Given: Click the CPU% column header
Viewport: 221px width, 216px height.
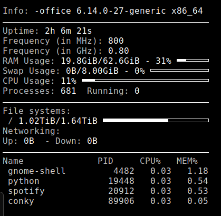Looking at the screenshot, I should point(150,161).
